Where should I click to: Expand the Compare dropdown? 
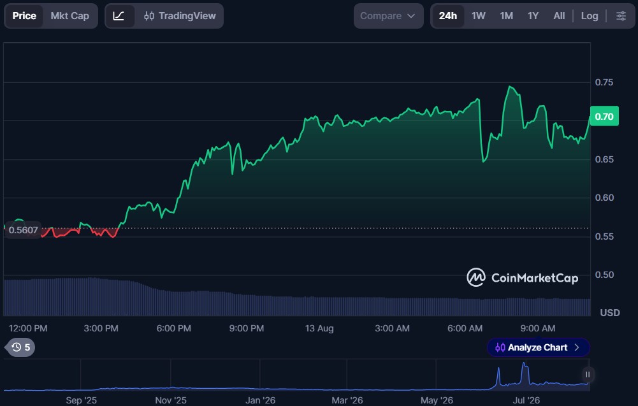[389, 16]
